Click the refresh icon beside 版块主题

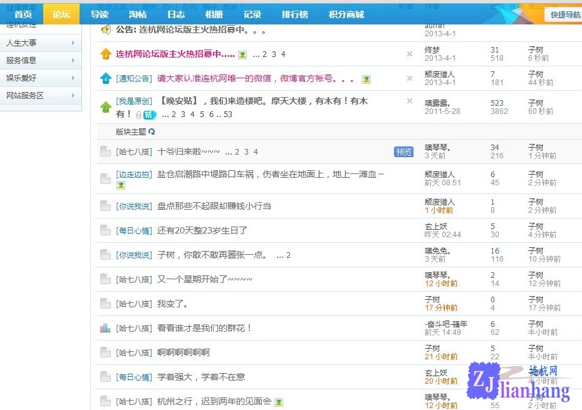(152, 131)
